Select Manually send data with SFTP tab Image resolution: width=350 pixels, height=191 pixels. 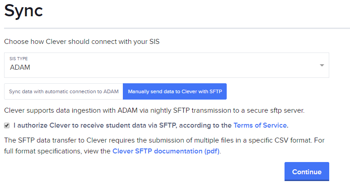175,91
